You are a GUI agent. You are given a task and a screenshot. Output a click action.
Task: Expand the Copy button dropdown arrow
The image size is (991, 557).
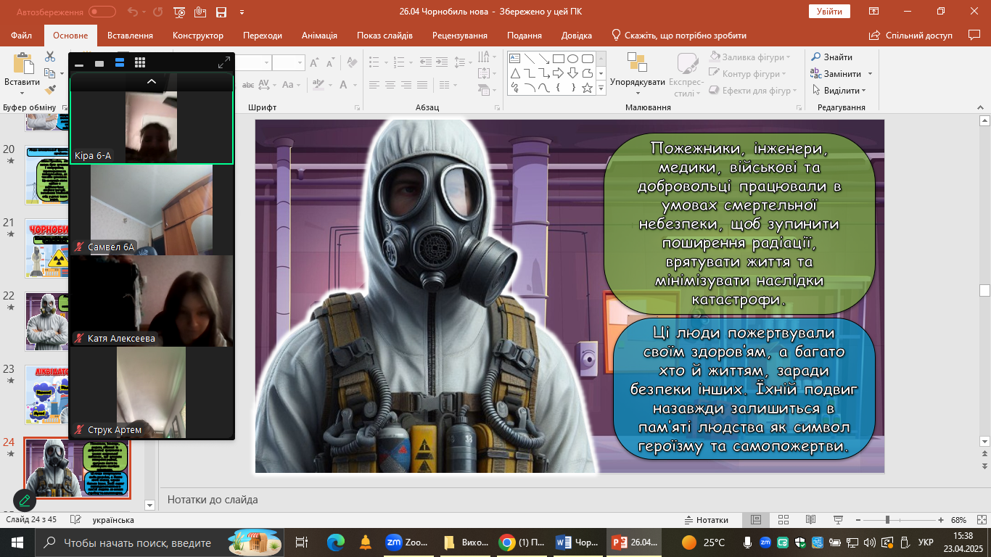coord(62,73)
